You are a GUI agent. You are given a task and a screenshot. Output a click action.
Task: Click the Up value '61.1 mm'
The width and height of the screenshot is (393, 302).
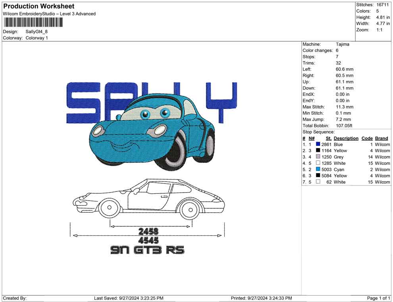(345, 82)
